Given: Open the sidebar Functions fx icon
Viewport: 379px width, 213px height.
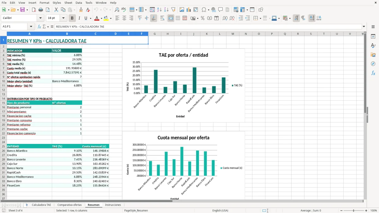Looking at the screenshot, I should point(373,73).
